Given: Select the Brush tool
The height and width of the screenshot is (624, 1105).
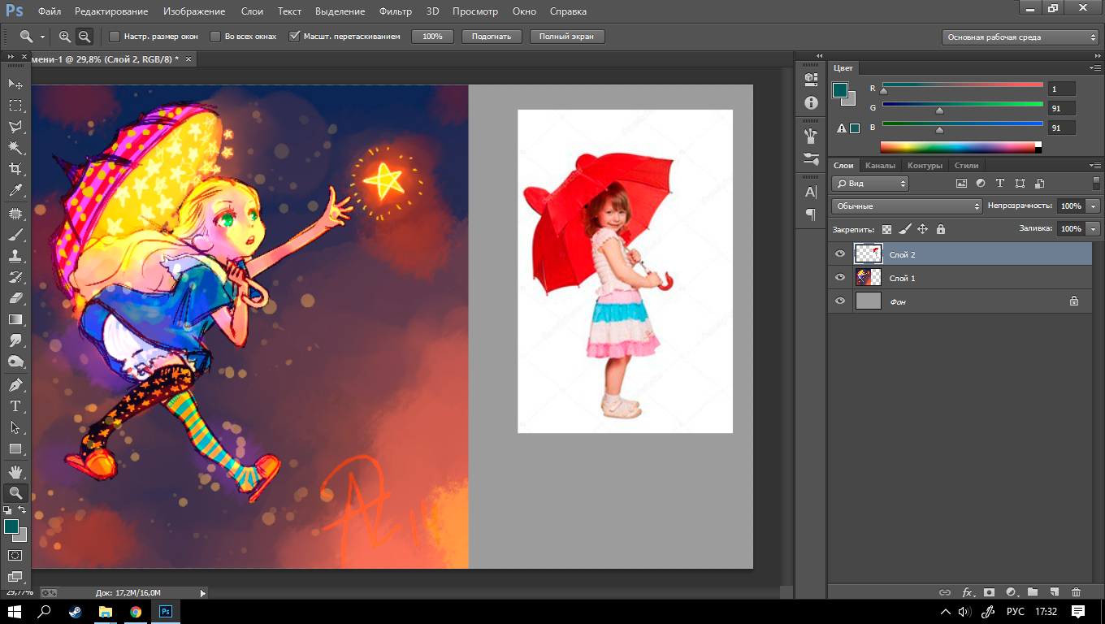Looking at the screenshot, I should 15,234.
